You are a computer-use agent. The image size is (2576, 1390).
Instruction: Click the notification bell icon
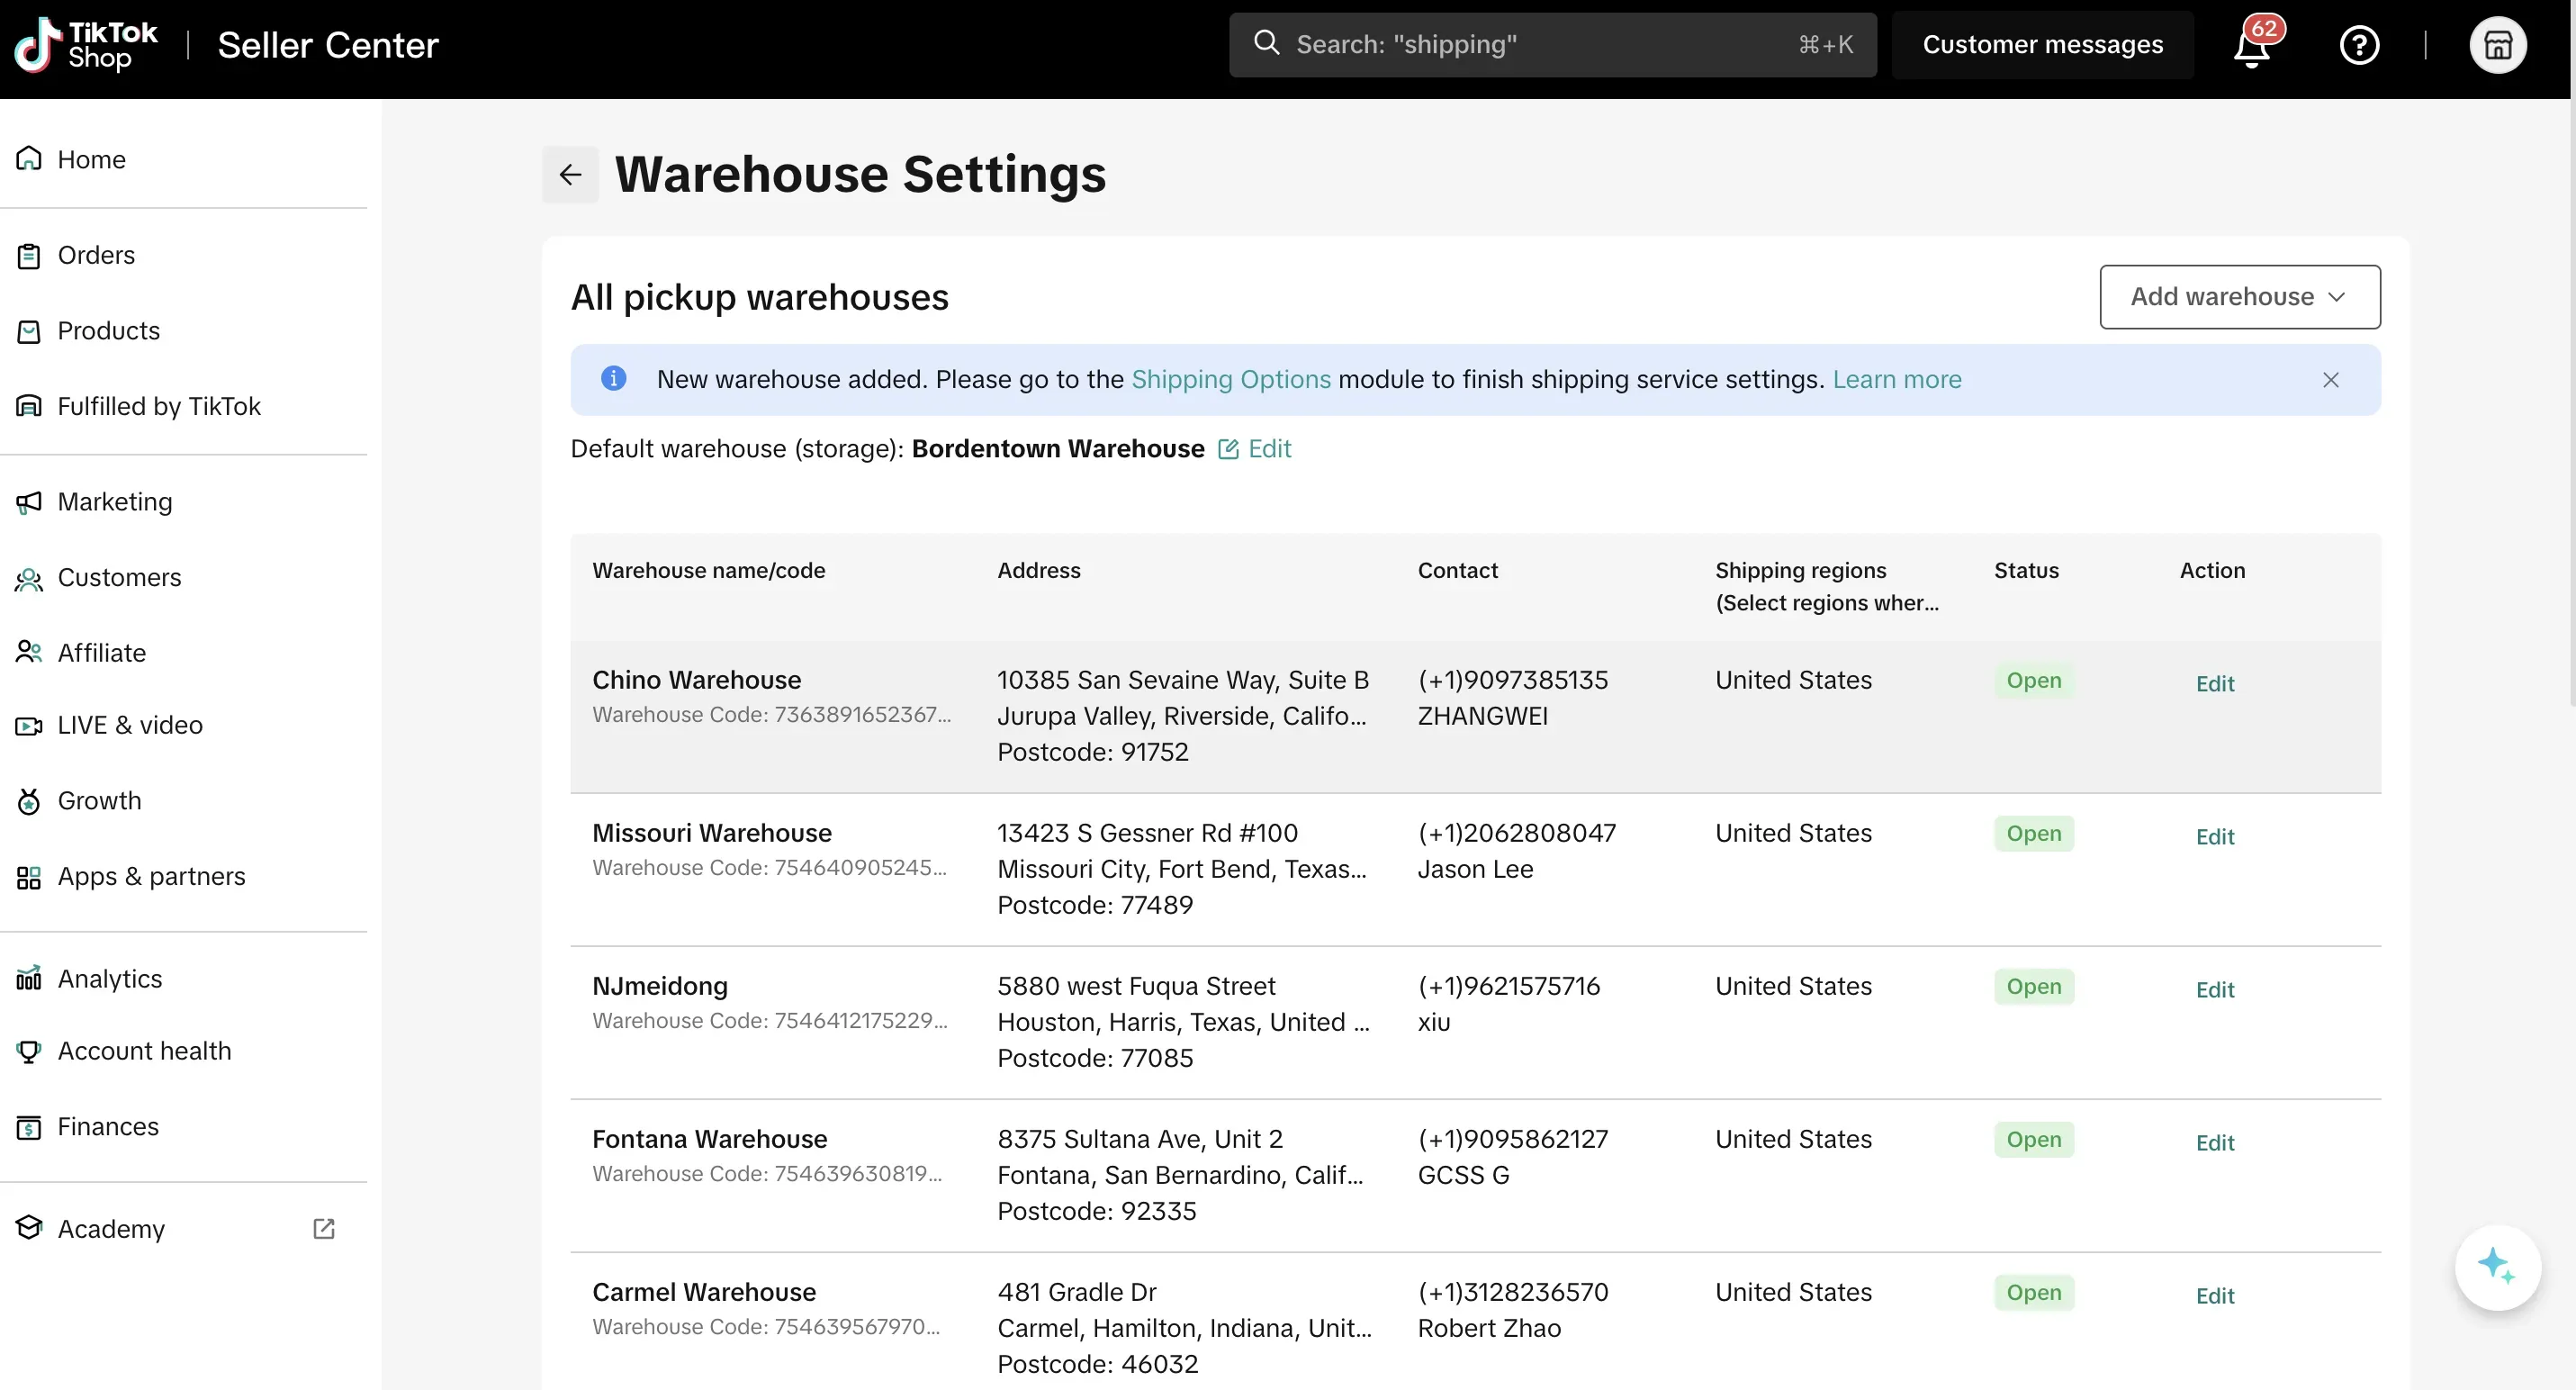pyautogui.click(x=2251, y=47)
